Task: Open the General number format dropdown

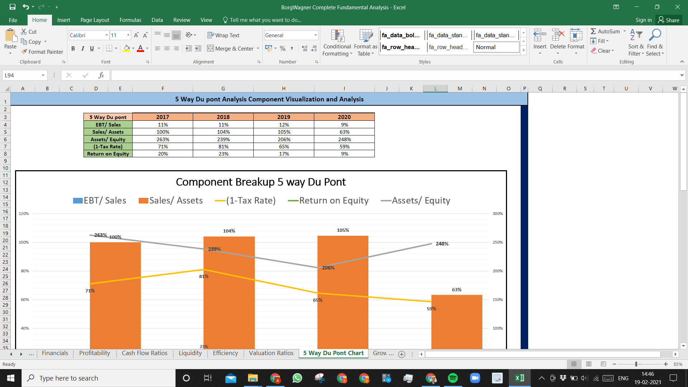Action: pos(316,35)
